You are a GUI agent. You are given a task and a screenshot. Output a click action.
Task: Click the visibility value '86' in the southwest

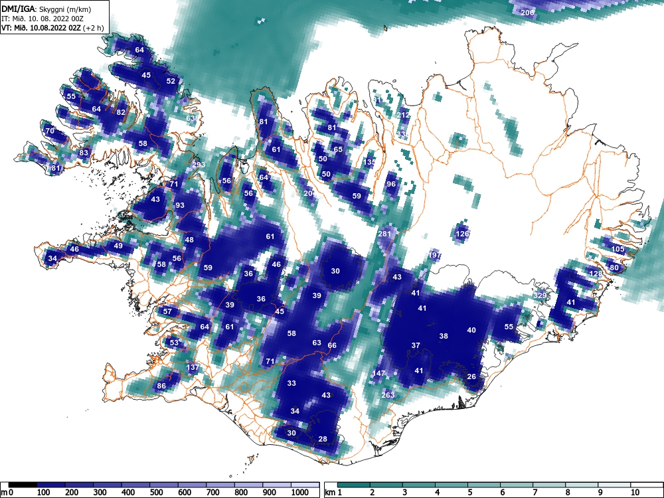pyautogui.click(x=161, y=386)
